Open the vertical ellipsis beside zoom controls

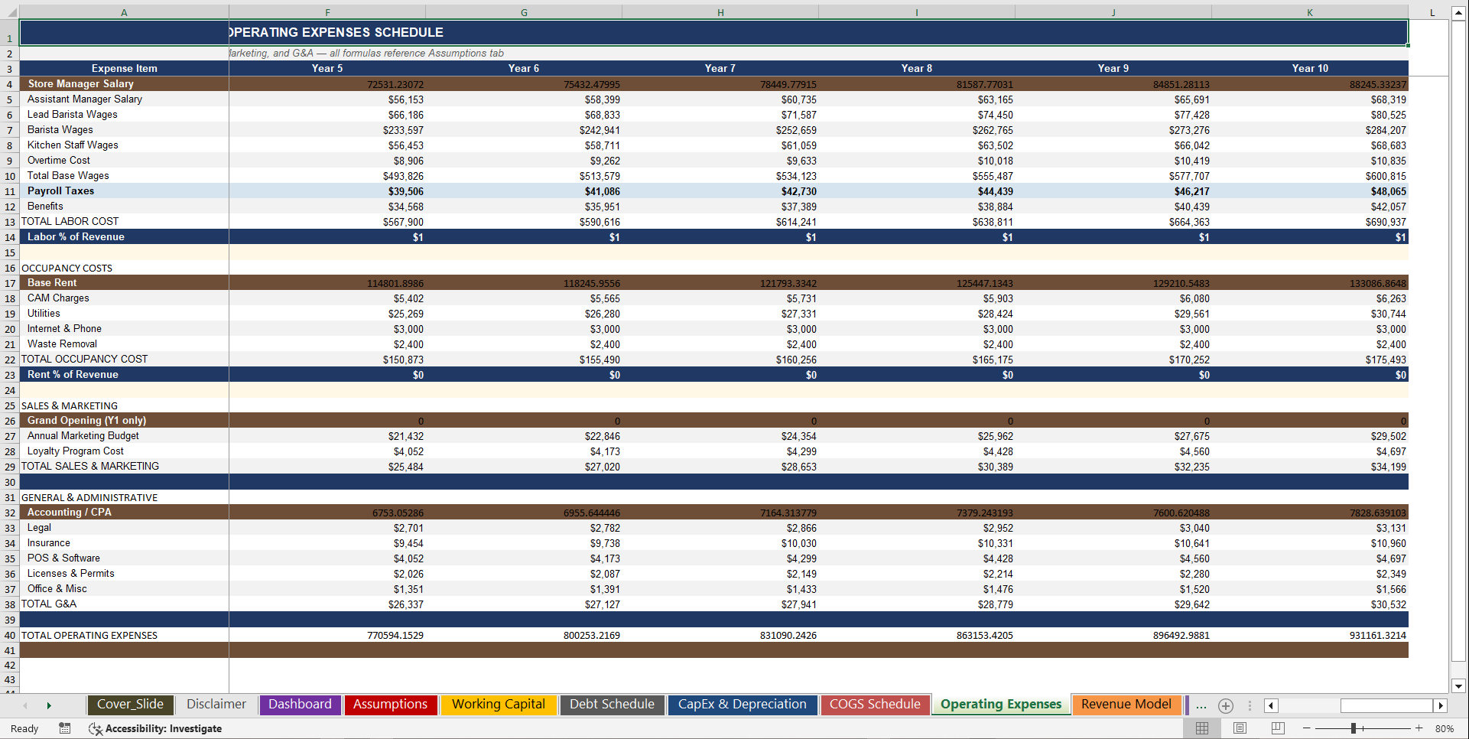coord(1250,705)
